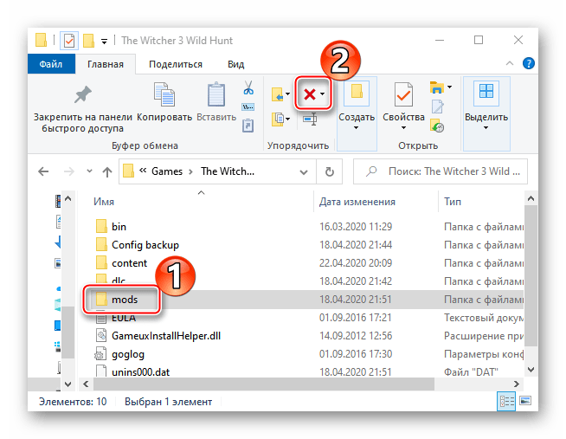Screen dimensions: 566x439
Task: Click the Copy path icon in ribbon
Action: (248, 107)
